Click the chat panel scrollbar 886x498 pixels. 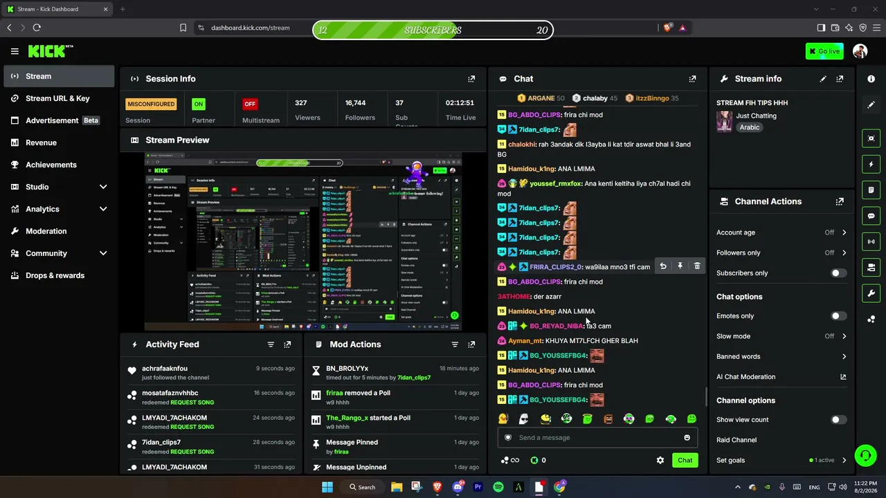[706, 396]
